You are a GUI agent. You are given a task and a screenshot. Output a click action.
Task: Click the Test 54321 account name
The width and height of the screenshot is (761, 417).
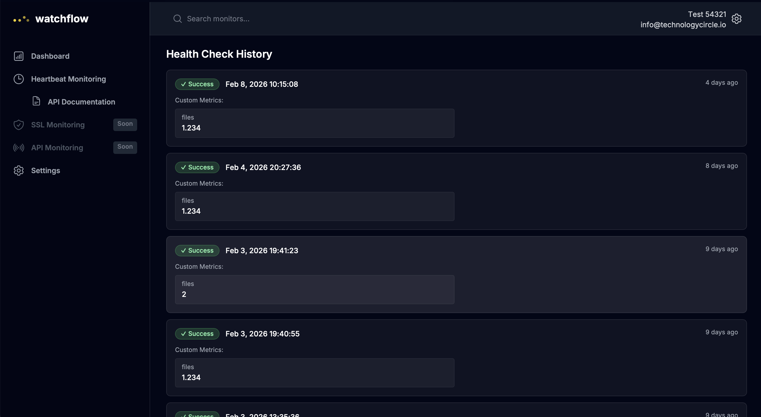(707, 14)
